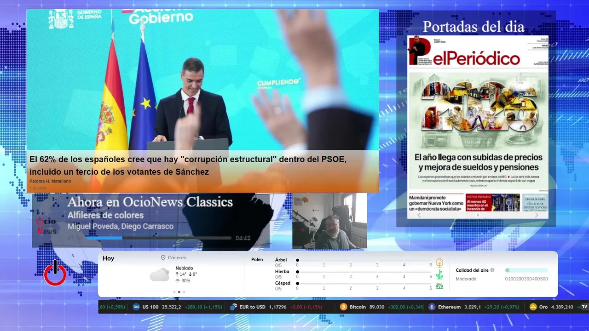Click the song time 04:42
The image size is (589, 331).
[x=243, y=238]
